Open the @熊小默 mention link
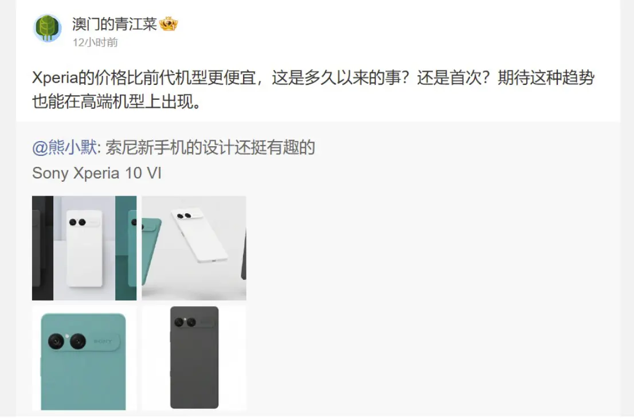 64,147
